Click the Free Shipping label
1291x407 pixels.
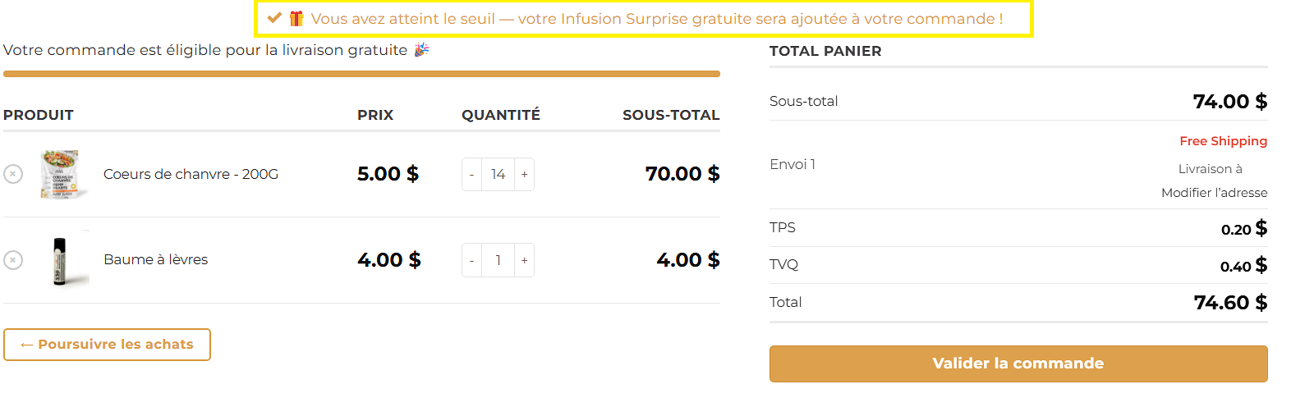point(1223,141)
